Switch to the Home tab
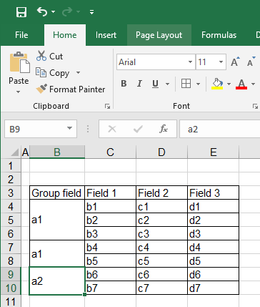This screenshot has width=260, height=307. click(x=65, y=35)
